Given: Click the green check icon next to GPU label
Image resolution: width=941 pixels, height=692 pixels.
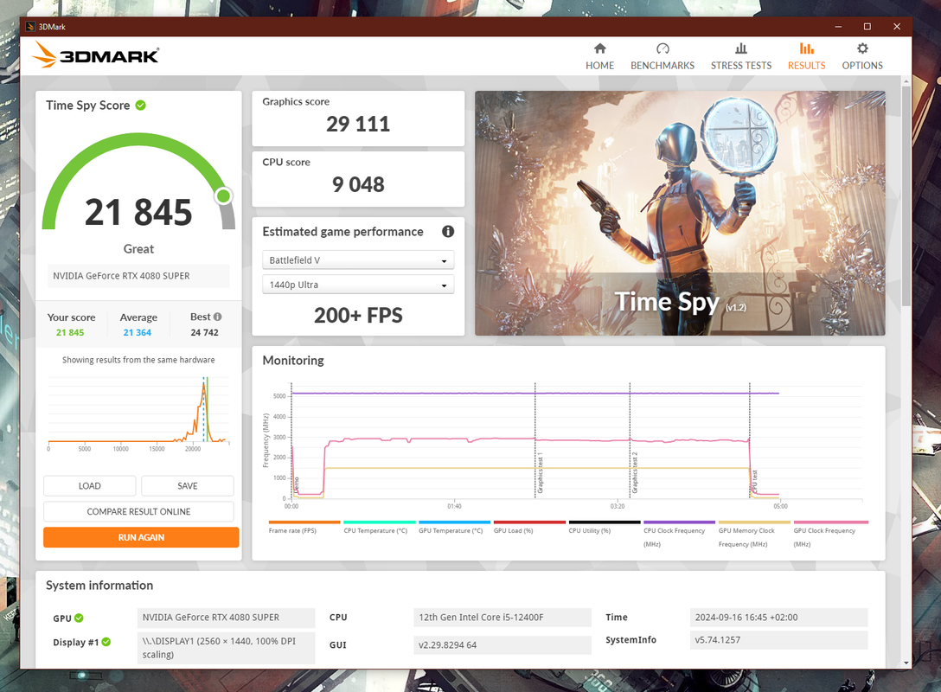Looking at the screenshot, I should [x=79, y=618].
